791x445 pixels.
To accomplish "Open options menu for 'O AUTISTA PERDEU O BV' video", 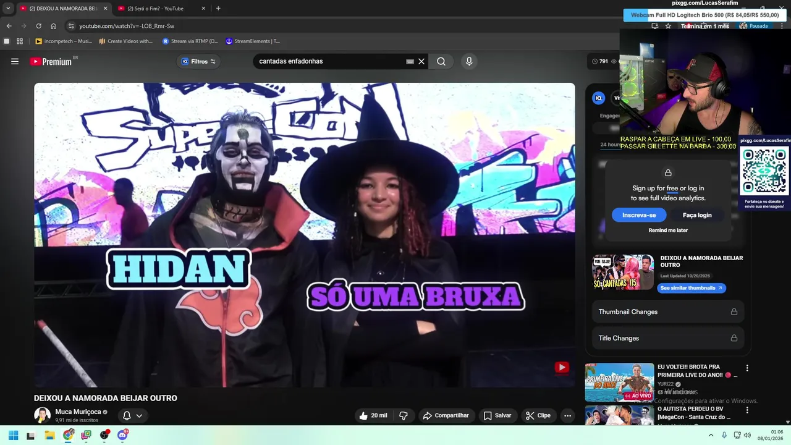I will (x=747, y=410).
